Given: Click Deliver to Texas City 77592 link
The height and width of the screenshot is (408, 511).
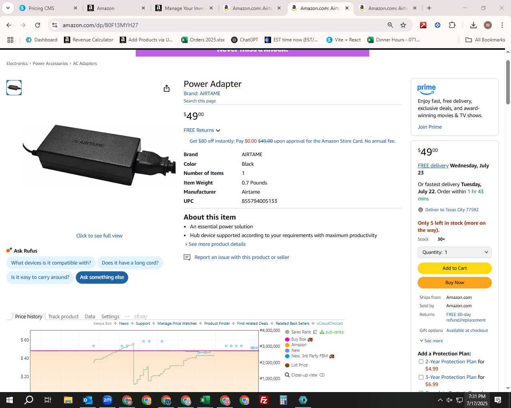Looking at the screenshot, I should click(x=452, y=210).
